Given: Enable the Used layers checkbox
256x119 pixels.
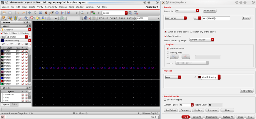Looking at the screenshot, I should point(11,33).
